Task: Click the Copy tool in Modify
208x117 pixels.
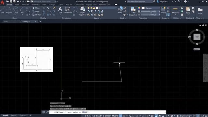Action: [36, 11]
